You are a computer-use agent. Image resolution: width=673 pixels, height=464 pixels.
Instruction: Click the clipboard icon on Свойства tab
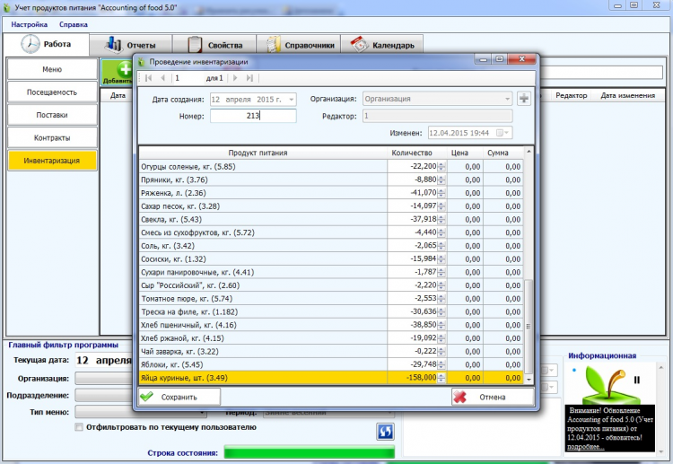coord(195,45)
